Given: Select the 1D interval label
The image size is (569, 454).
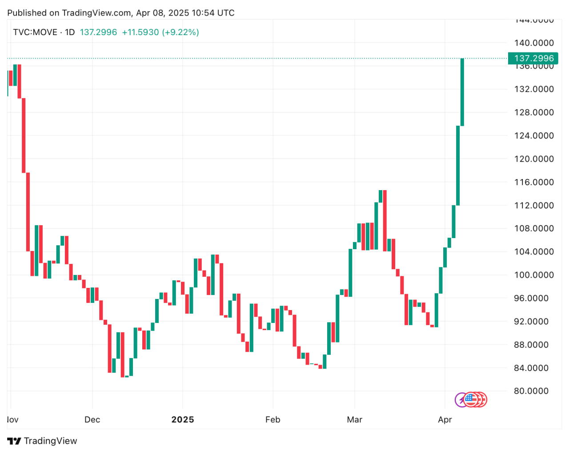Looking at the screenshot, I should pyautogui.click(x=70, y=32).
